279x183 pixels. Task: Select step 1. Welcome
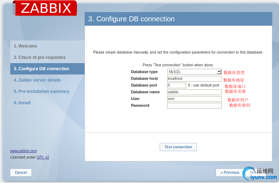click(x=47, y=46)
